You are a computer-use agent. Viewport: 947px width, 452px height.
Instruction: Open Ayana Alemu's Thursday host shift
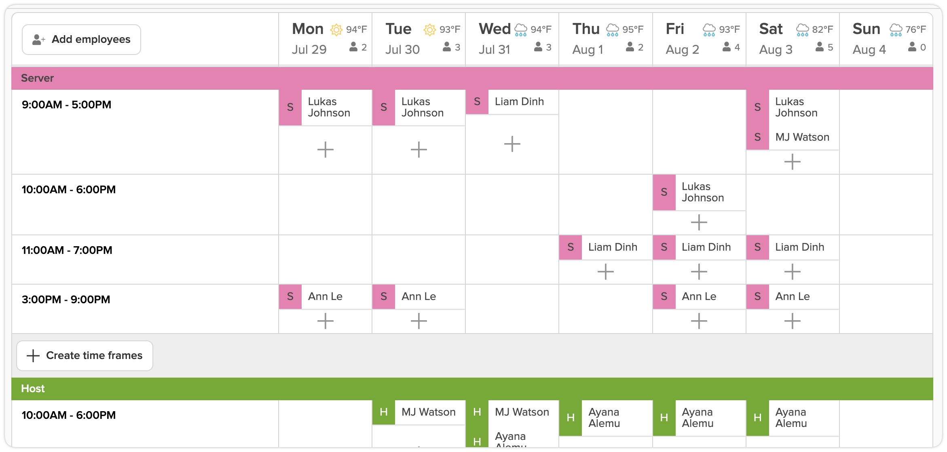(x=604, y=418)
